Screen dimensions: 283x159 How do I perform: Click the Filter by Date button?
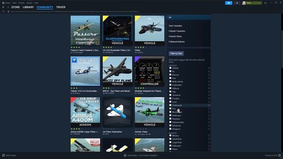(176, 53)
